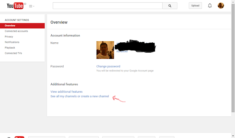Open Privacy settings
The width and height of the screenshot is (235, 138).
(9, 37)
